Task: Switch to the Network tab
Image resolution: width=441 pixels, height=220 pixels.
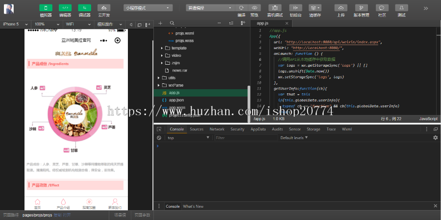Action: point(217,129)
